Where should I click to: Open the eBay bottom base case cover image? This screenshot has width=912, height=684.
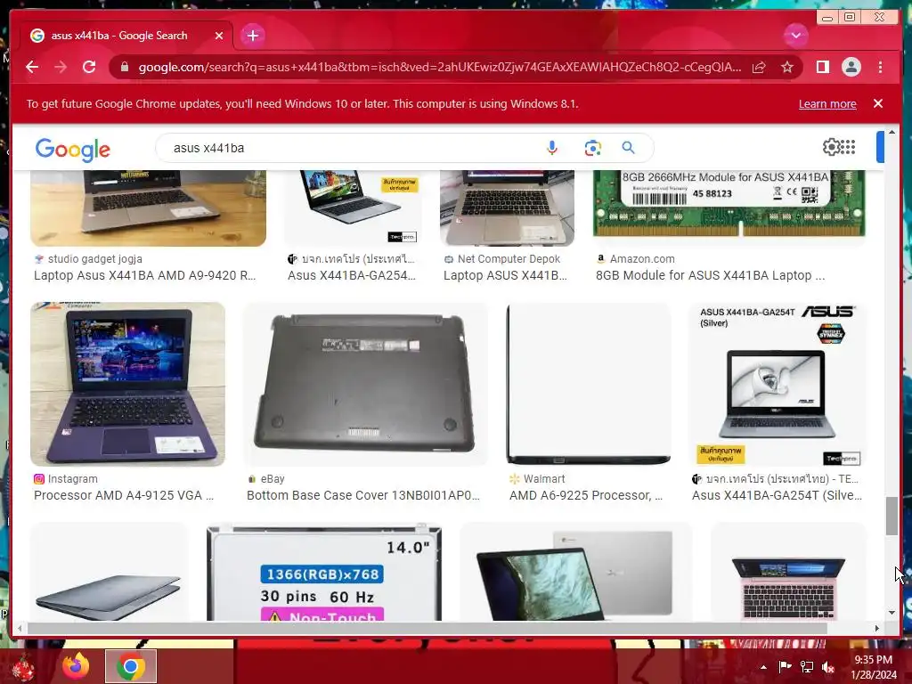point(365,384)
